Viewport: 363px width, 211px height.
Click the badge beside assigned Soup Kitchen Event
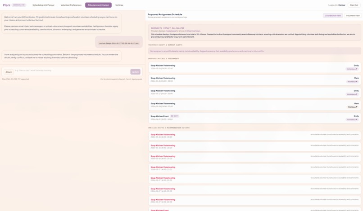[174, 116]
